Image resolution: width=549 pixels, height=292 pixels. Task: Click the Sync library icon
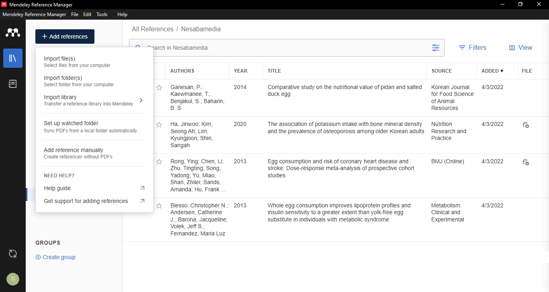(13, 253)
